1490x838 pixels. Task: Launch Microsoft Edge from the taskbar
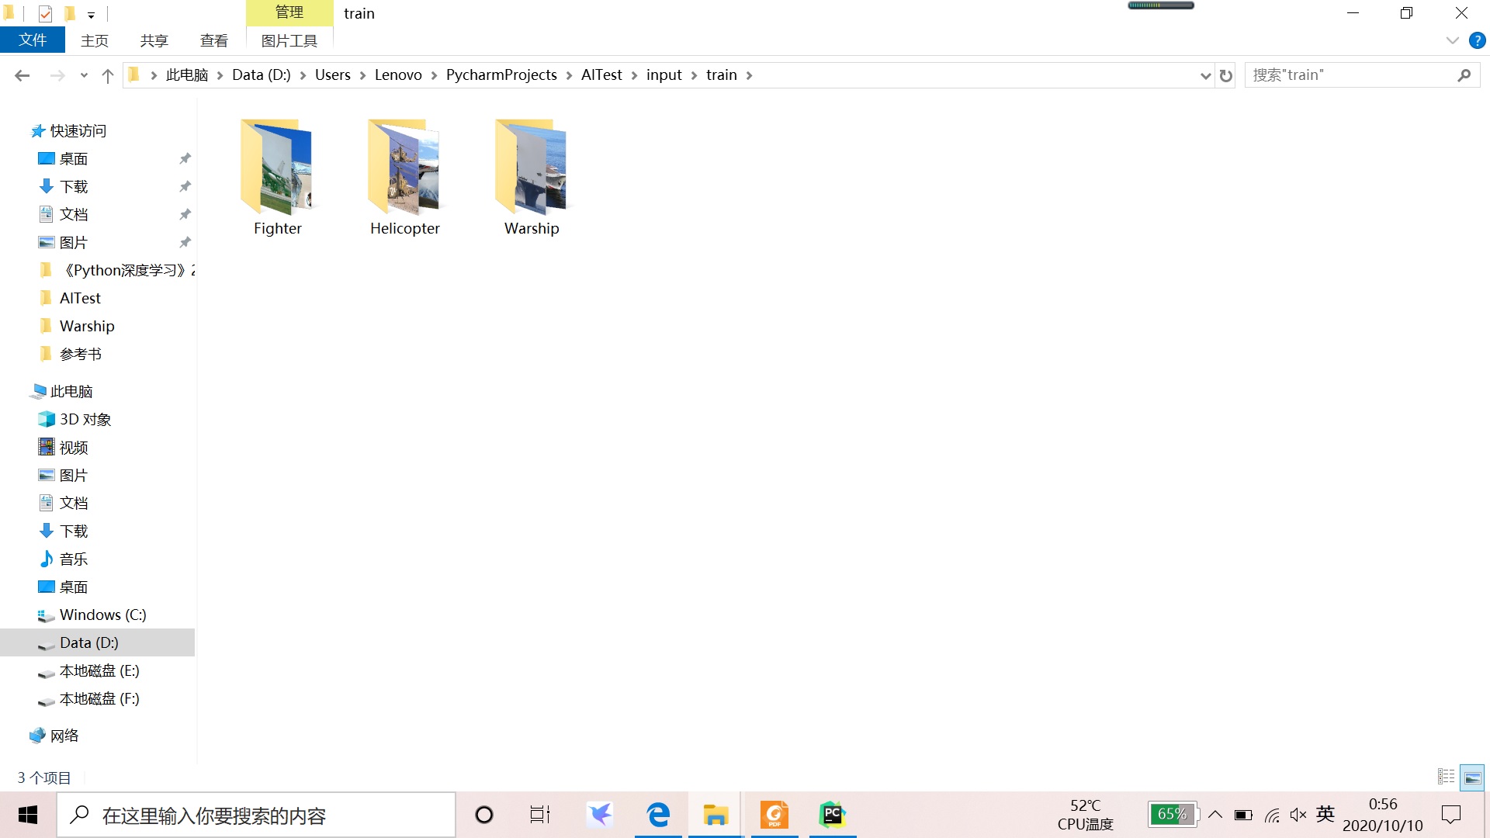pyautogui.click(x=658, y=815)
